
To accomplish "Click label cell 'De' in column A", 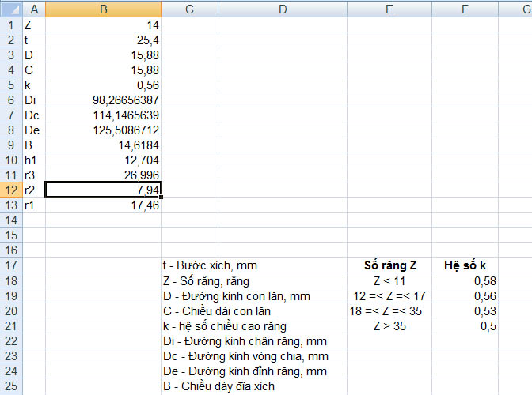I will pos(34,130).
